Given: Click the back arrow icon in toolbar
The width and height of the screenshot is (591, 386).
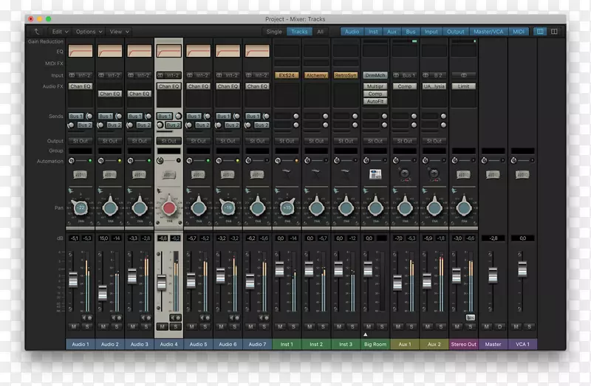Looking at the screenshot, I should [38, 32].
